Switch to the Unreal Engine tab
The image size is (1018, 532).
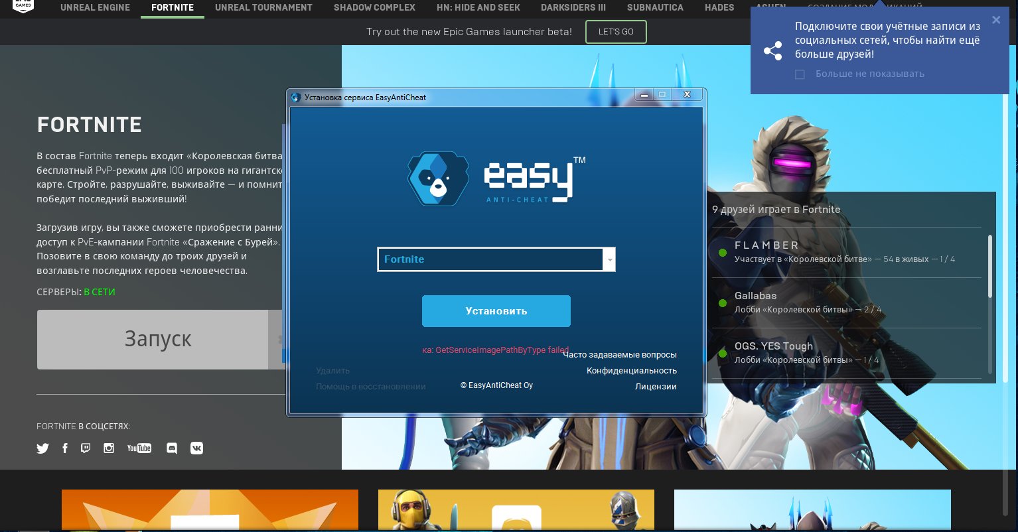96,7
